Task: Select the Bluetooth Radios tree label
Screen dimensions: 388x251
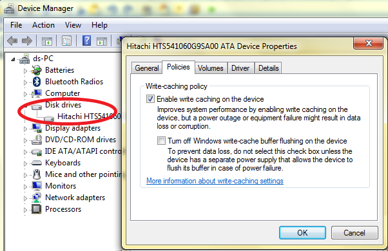Action: [x=74, y=82]
